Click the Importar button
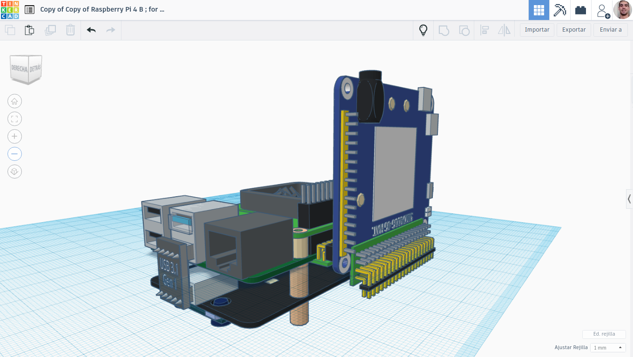 [537, 30]
